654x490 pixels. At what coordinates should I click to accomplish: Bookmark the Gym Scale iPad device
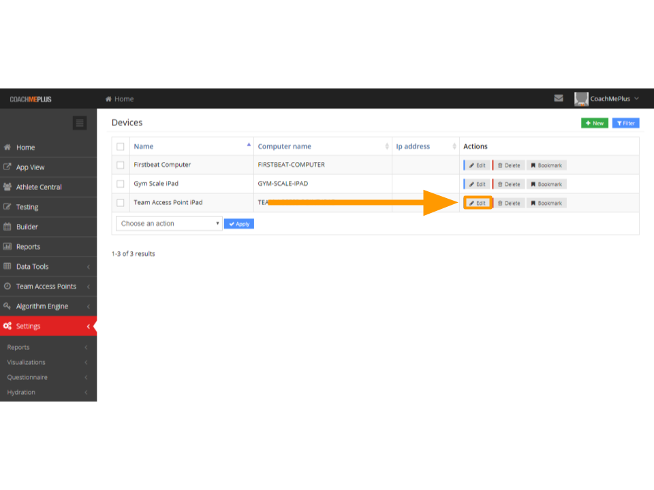coord(546,184)
